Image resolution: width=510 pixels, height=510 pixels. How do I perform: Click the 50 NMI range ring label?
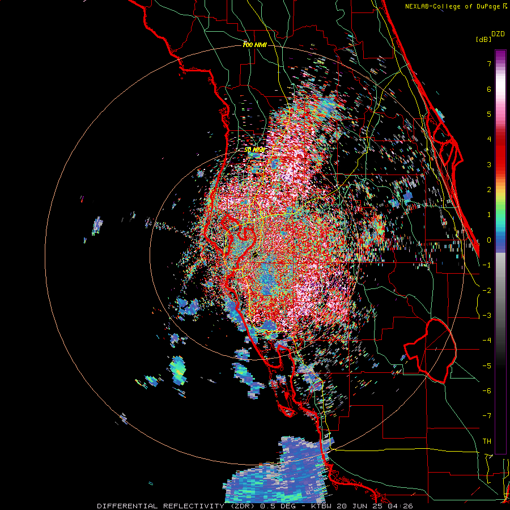tap(254, 150)
